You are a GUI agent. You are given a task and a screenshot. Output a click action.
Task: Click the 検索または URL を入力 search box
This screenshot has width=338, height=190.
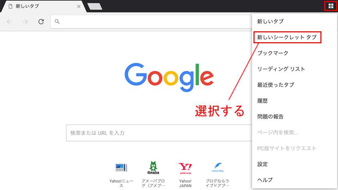[x=159, y=133]
